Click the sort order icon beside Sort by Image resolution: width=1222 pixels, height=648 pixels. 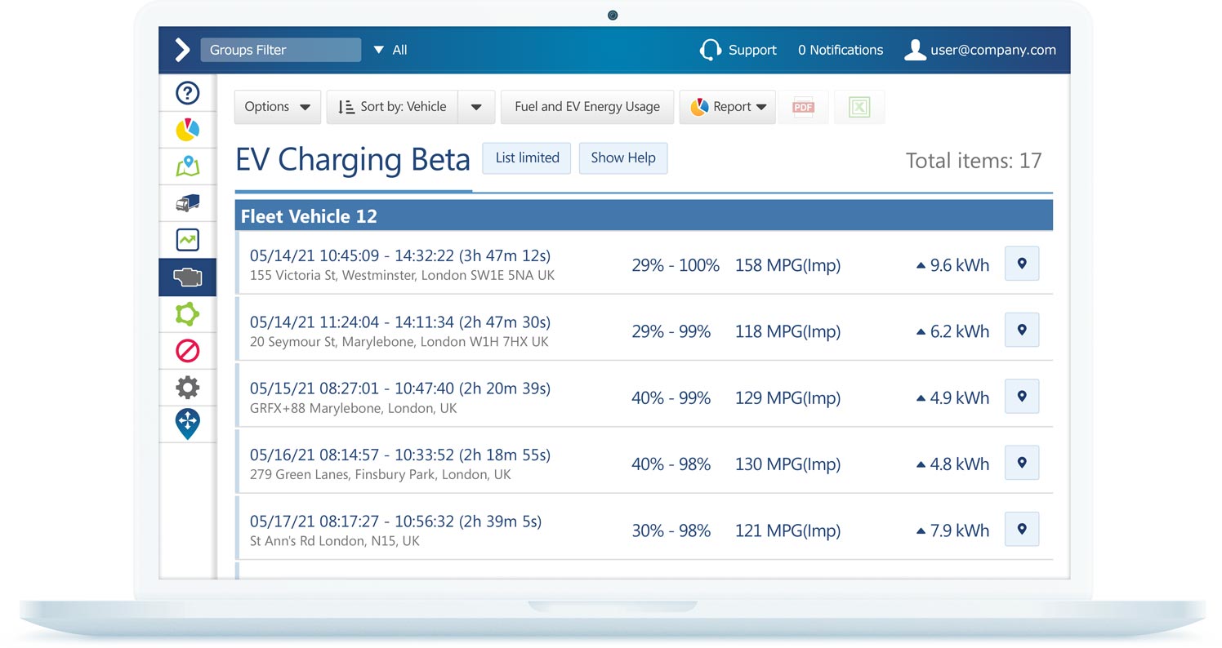(x=346, y=107)
